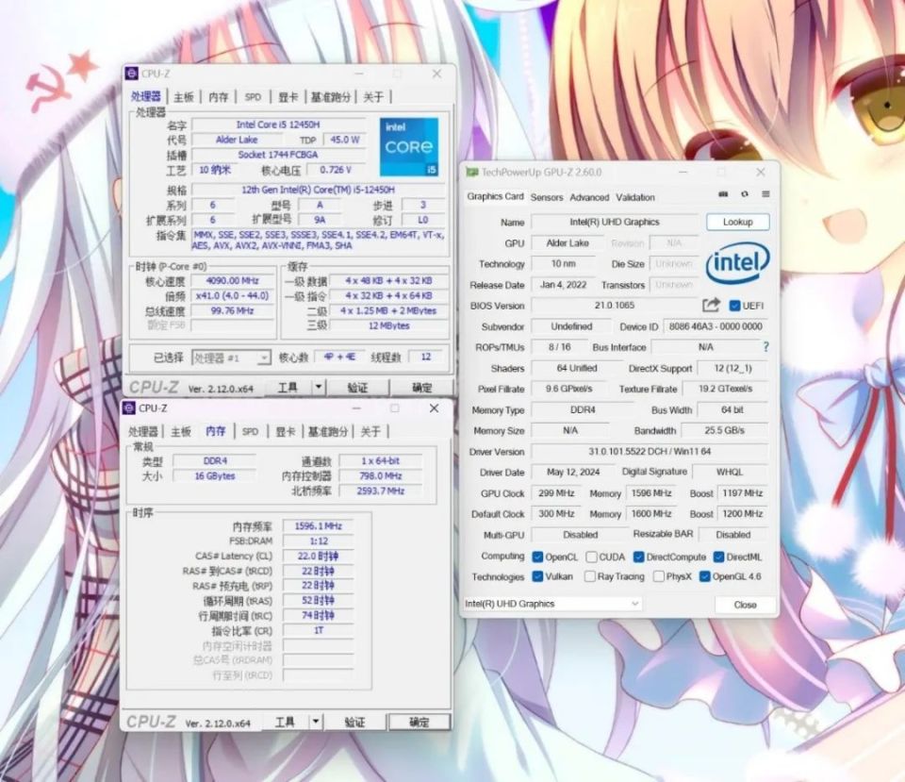Click the 工具 button in the CPU-Z processor window
The width and height of the screenshot is (905, 782).
pos(288,387)
